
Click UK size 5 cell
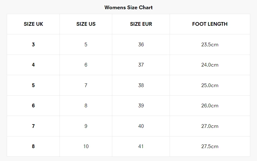pos(33,85)
